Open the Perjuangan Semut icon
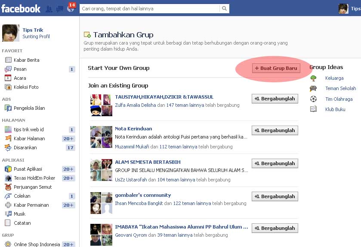Viewport: 361px width, 247px height. (8, 187)
